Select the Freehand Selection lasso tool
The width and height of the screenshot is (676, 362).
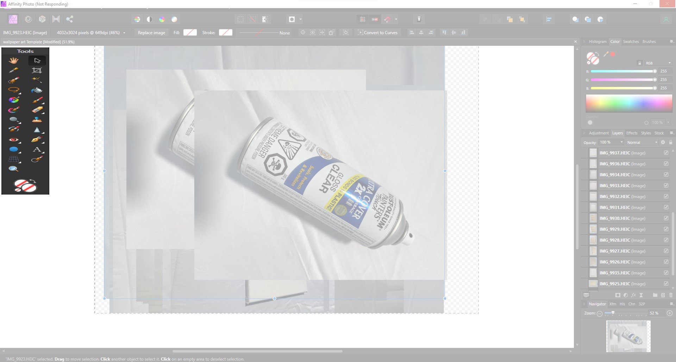coord(14,90)
